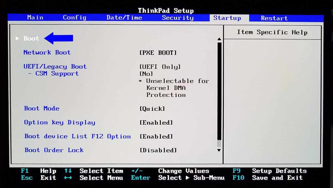Click the F10 Save and Exit legend
Viewport: 333px width, 188px height.
coord(267,178)
